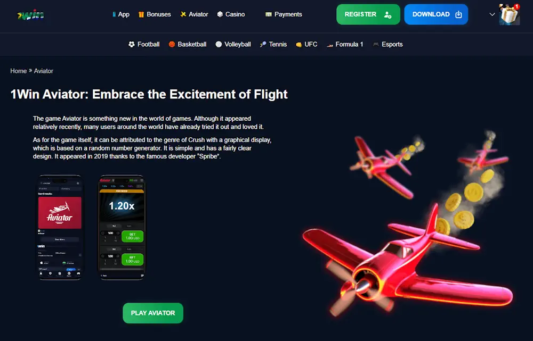
Task: Click the football icon in sports bar
Action: click(131, 44)
